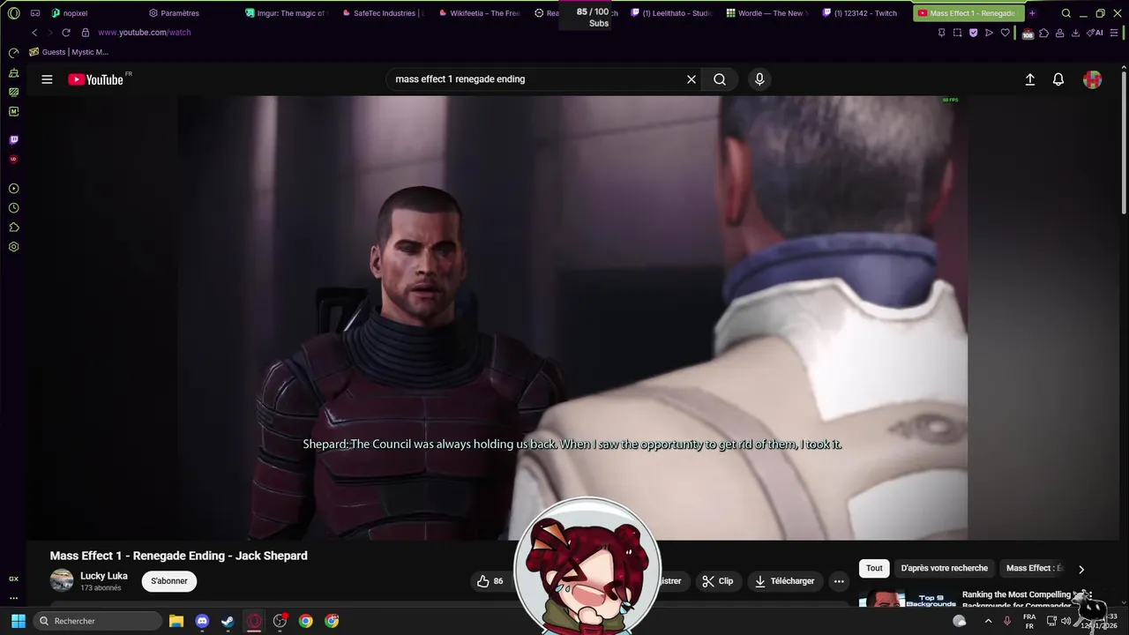
Task: Open the ad blocker shield icon
Action: click(x=973, y=33)
